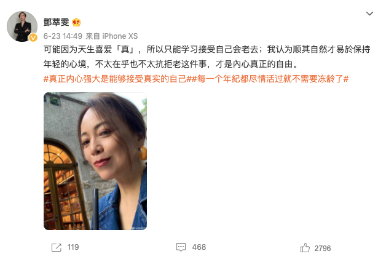386x259 pixels.
Task: Open the post timestamp 6-23 14:49
Action: tap(63, 36)
